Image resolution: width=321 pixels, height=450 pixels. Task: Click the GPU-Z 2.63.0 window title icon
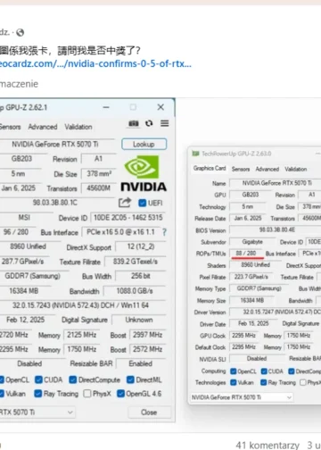[195, 154]
